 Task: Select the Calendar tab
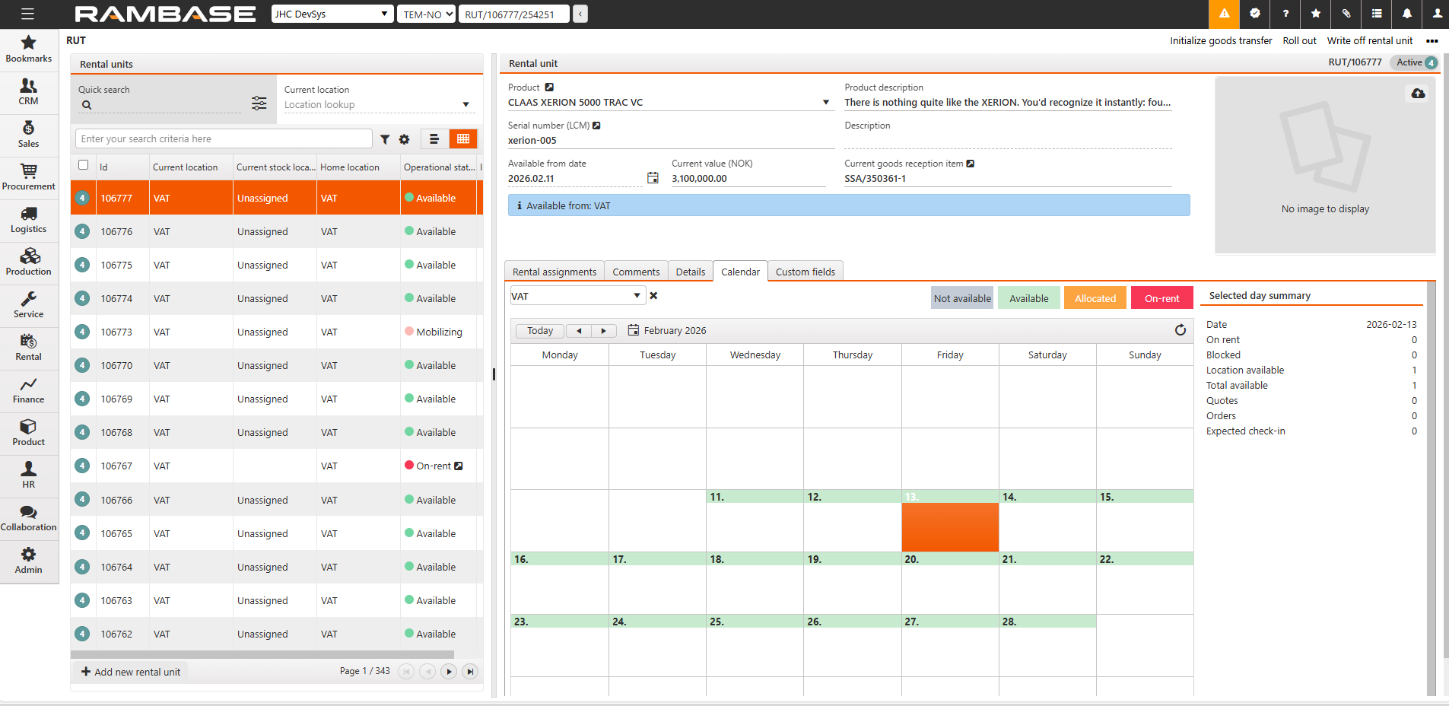[740, 272]
